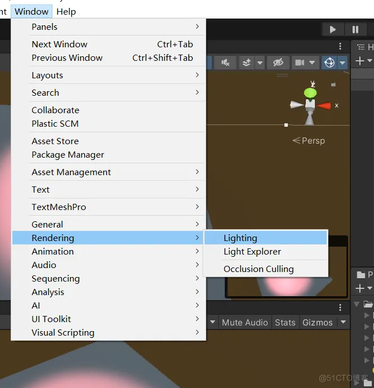Toggle hidden objects visibility eye icon

tap(278, 63)
